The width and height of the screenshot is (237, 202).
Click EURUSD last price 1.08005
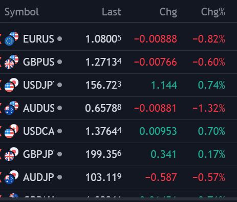click(x=103, y=39)
